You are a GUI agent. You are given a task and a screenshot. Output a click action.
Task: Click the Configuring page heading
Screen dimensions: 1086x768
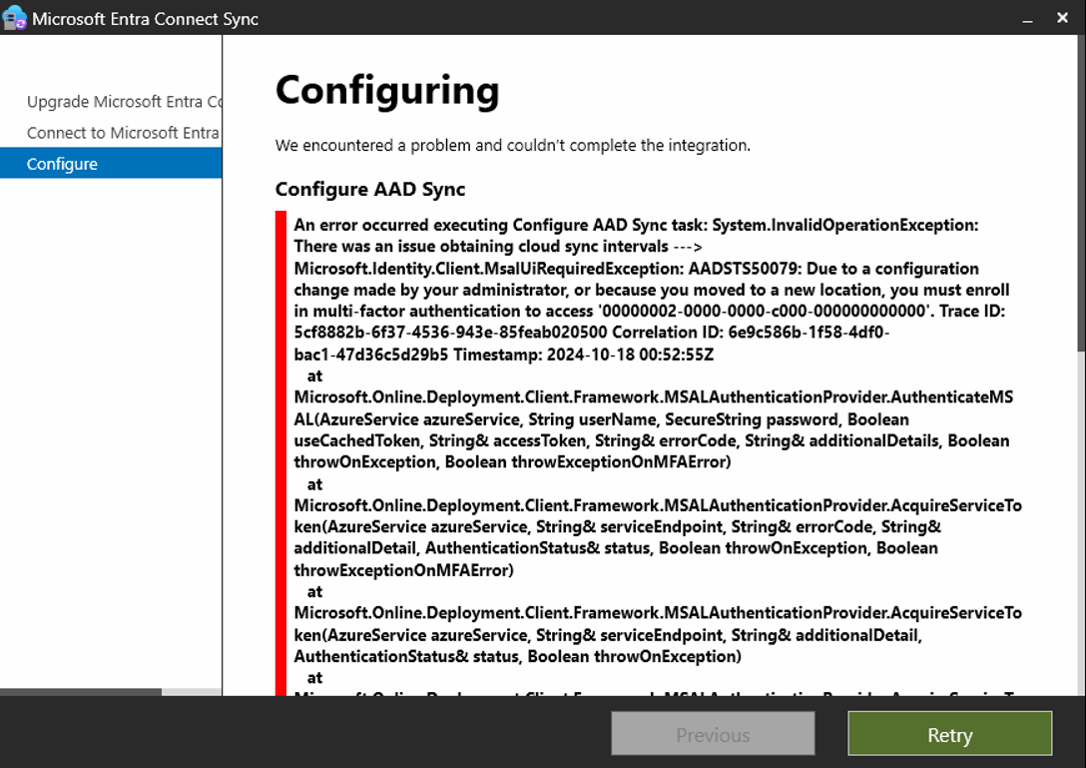click(x=387, y=91)
